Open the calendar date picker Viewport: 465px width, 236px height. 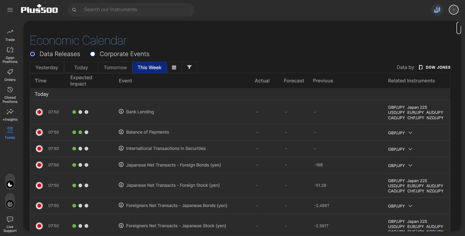[x=174, y=68]
